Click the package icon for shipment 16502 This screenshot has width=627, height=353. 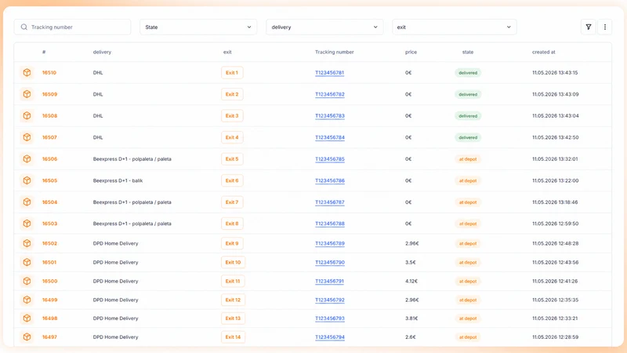point(27,243)
